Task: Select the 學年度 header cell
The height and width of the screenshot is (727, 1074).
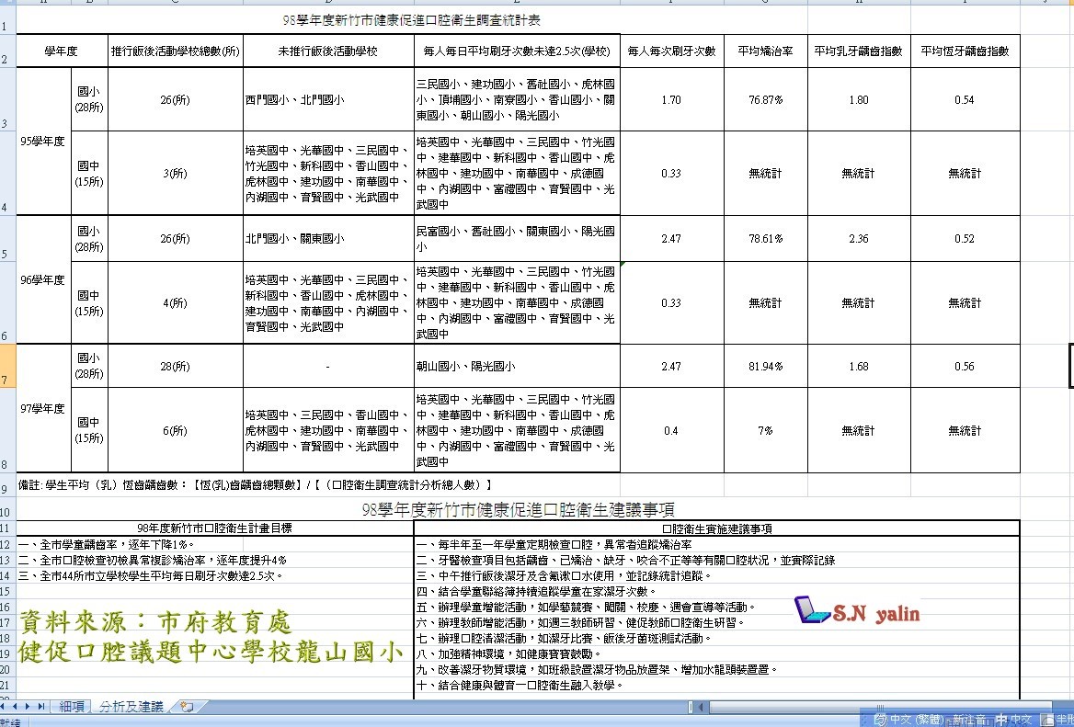Action: [62, 51]
